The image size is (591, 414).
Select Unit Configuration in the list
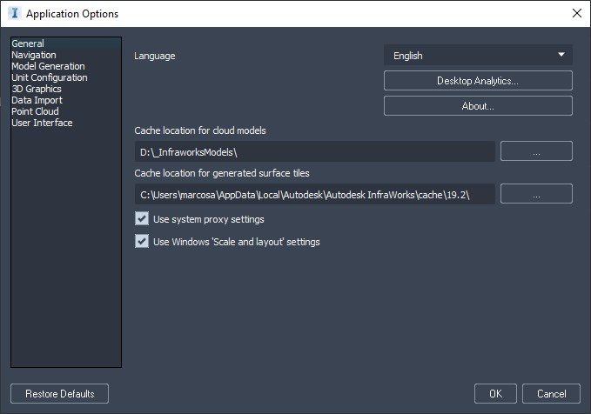(x=50, y=77)
